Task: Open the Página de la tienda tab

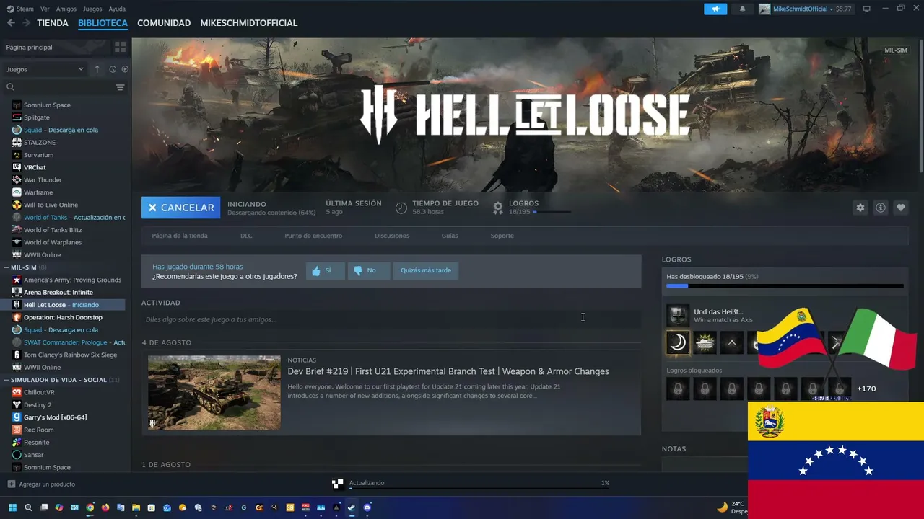Action: point(180,236)
